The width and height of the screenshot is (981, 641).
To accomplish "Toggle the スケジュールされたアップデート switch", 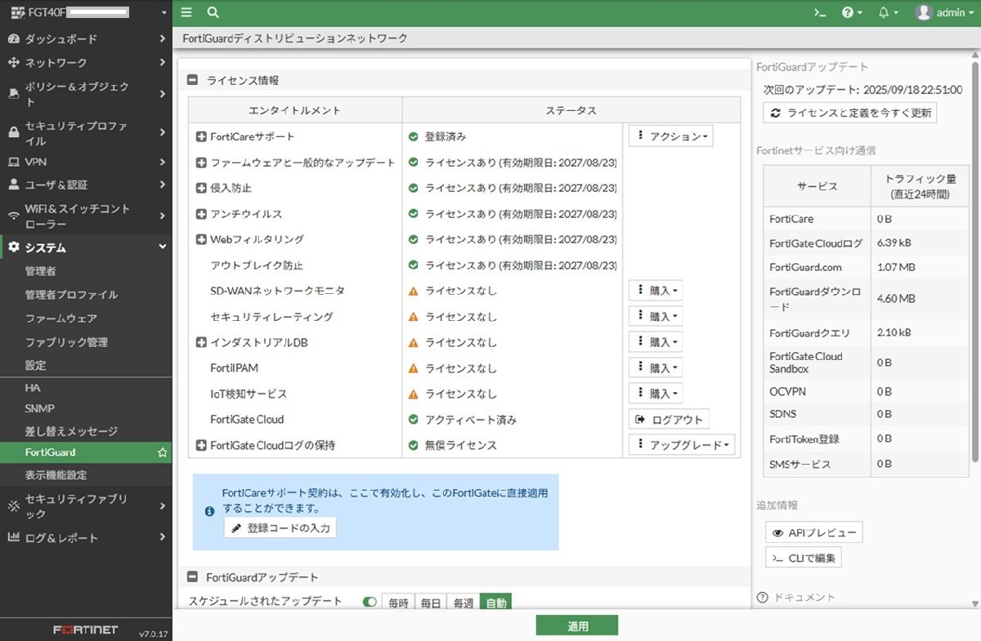I will click(x=370, y=602).
